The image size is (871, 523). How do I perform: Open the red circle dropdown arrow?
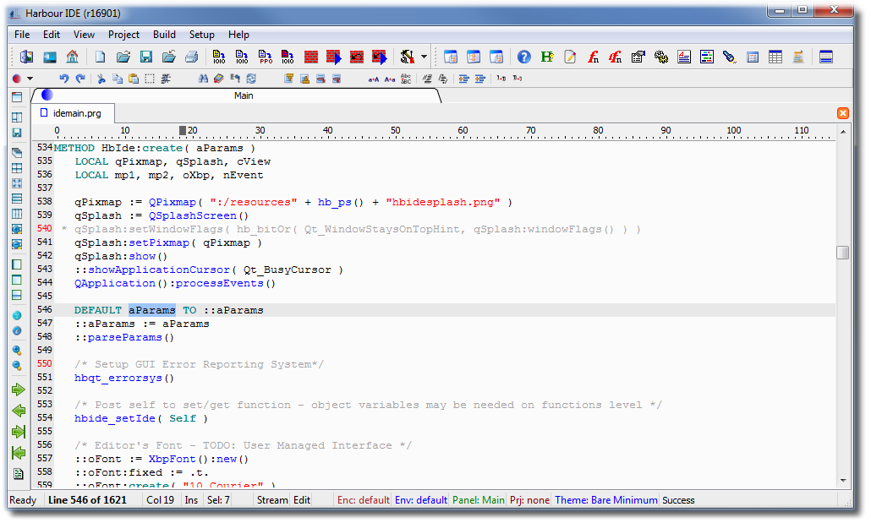click(x=30, y=79)
